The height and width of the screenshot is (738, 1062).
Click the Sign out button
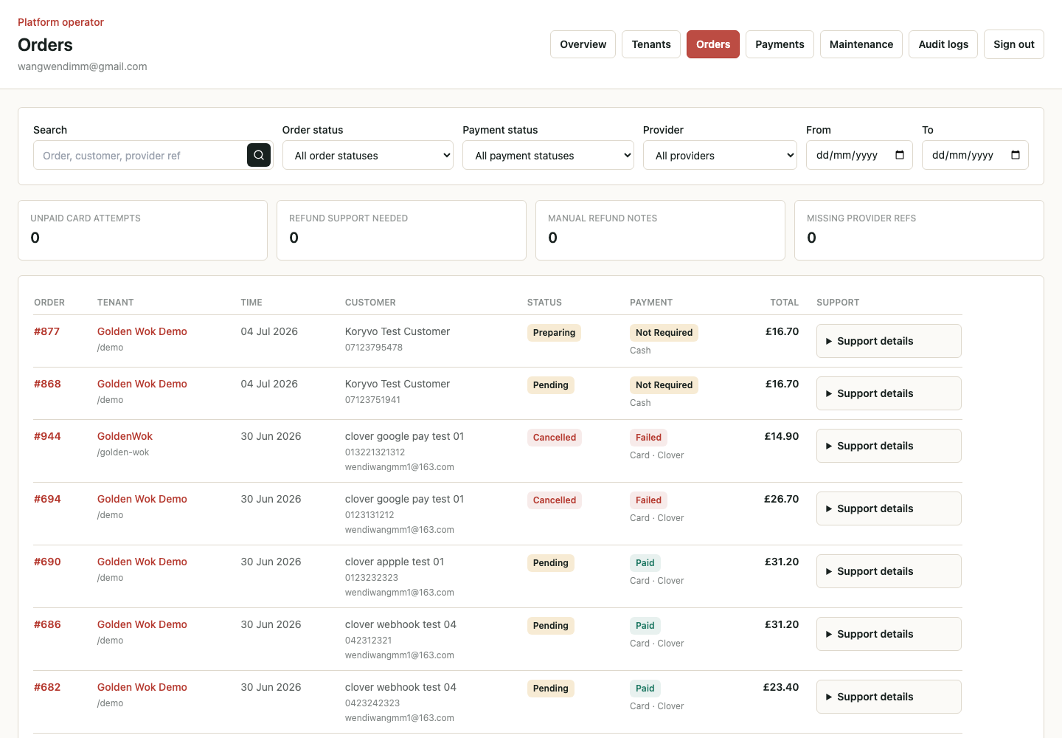click(1014, 44)
